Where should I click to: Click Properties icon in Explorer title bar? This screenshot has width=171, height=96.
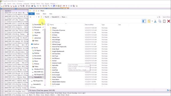coord(34,11)
